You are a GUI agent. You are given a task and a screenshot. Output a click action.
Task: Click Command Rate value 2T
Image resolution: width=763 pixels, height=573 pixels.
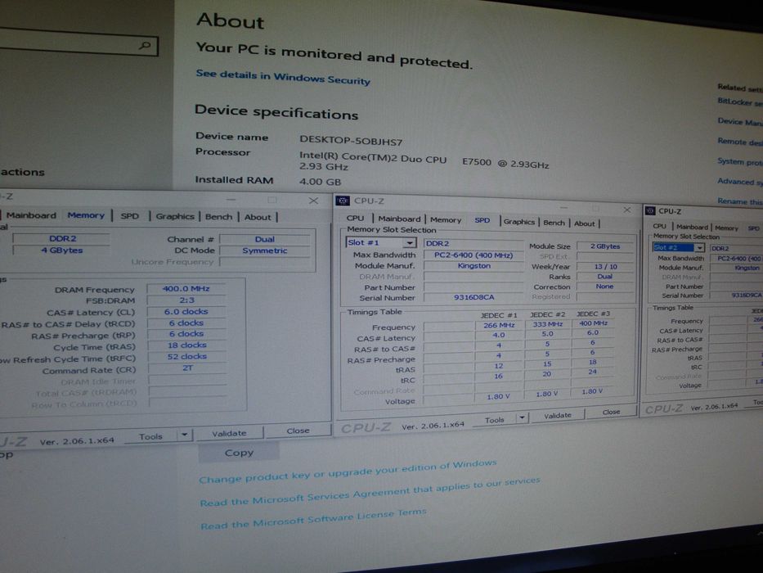click(187, 368)
